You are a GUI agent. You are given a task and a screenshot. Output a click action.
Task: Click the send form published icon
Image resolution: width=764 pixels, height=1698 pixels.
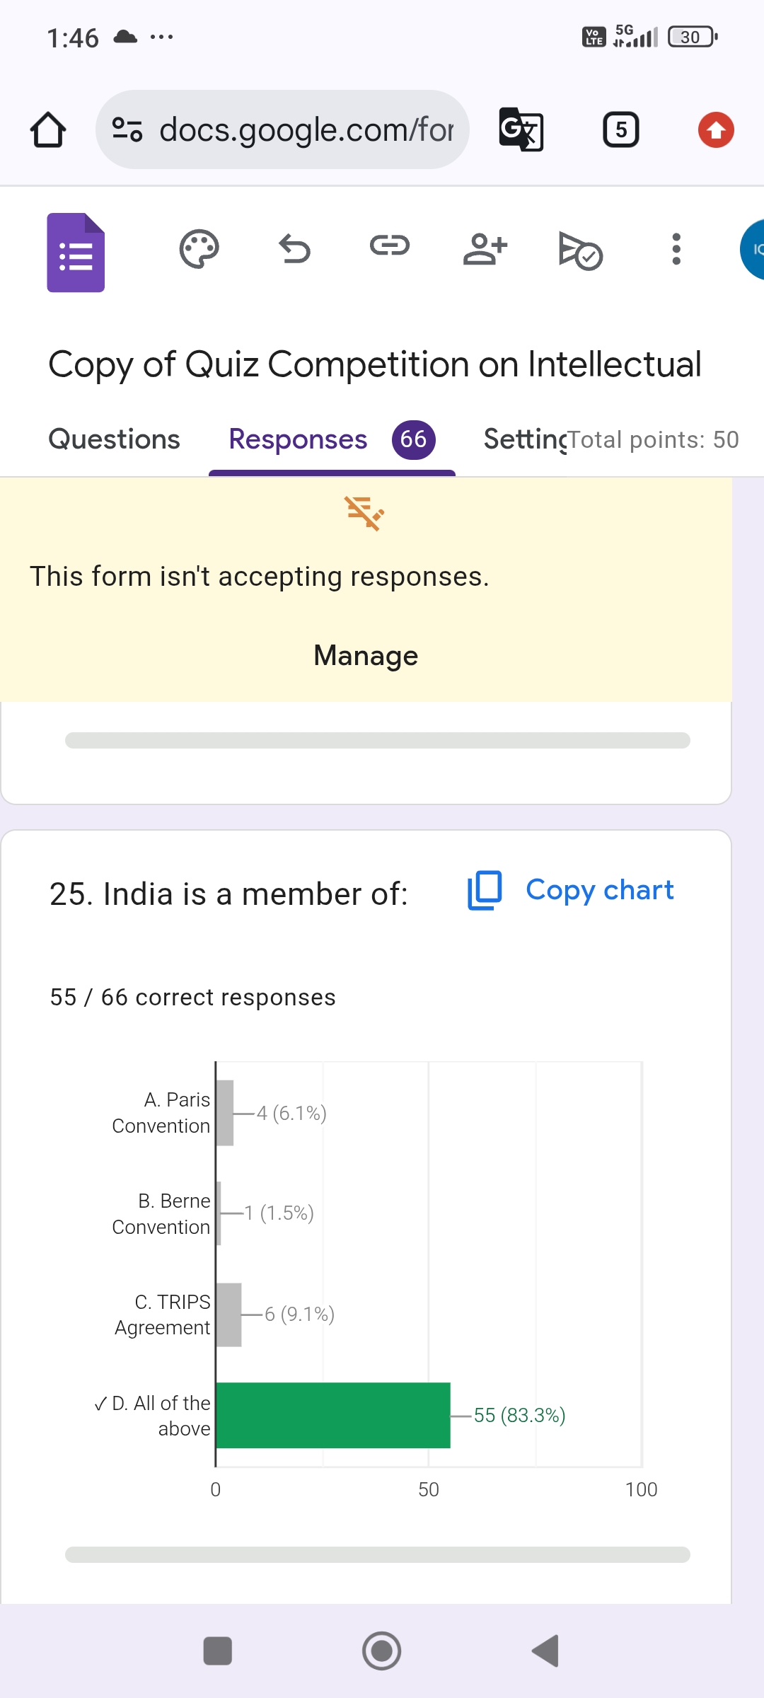click(x=580, y=250)
